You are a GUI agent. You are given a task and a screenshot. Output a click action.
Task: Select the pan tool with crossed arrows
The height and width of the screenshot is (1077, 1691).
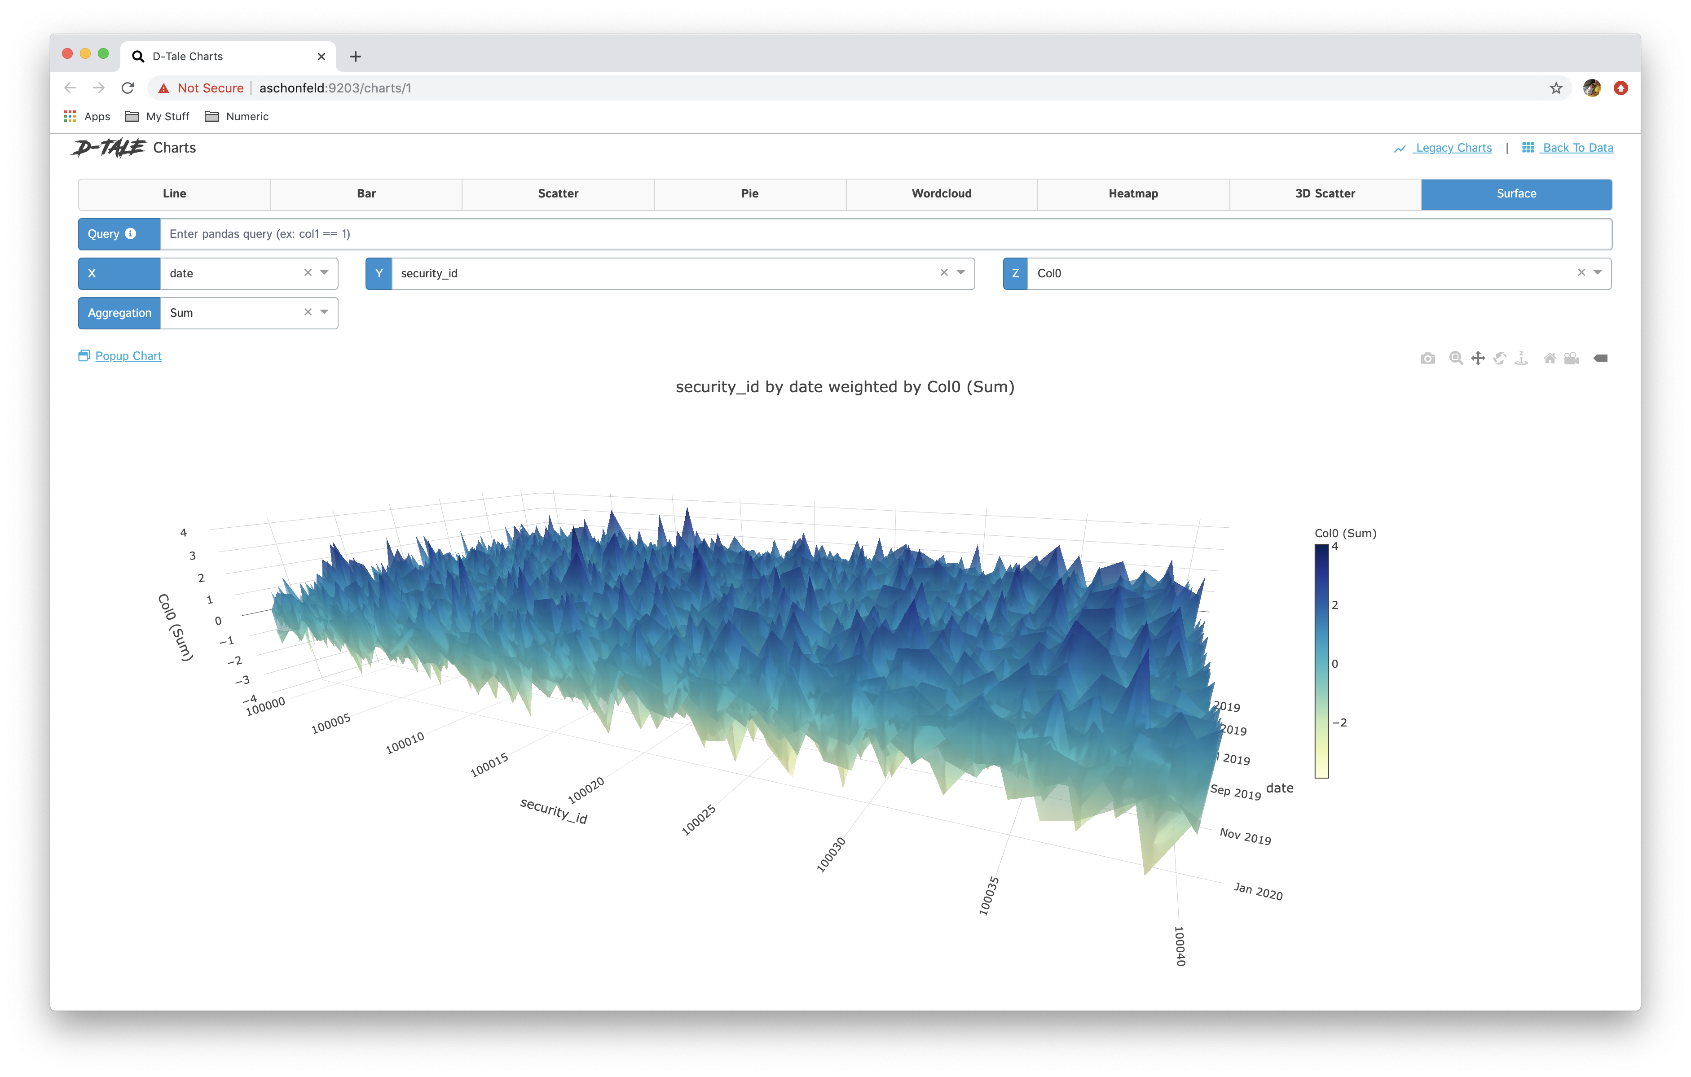1478,359
